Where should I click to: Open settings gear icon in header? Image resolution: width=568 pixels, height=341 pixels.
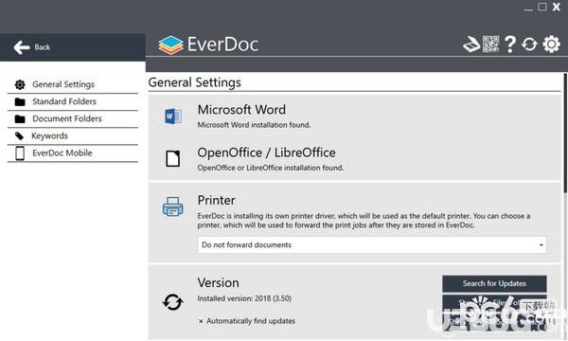(x=551, y=45)
